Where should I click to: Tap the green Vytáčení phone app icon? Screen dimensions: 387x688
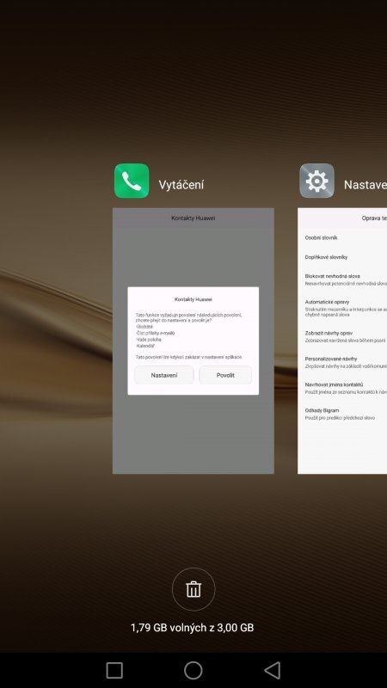tap(132, 181)
